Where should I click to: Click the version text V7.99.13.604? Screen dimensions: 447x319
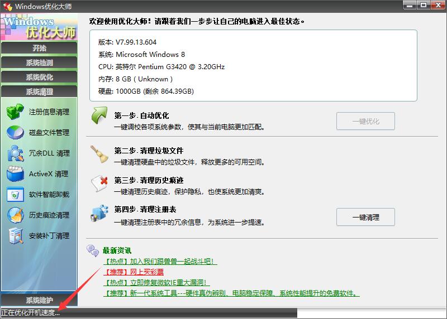pyautogui.click(x=127, y=42)
